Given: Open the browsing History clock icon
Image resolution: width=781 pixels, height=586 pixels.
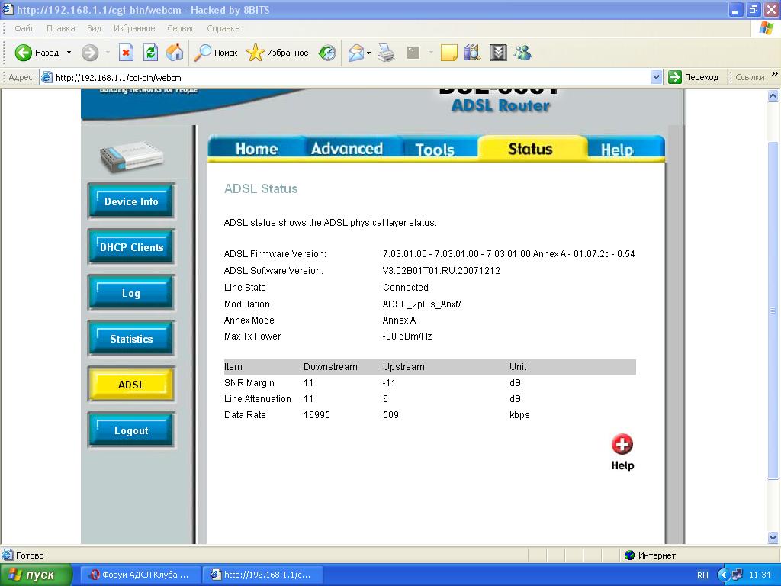Looking at the screenshot, I should pos(327,53).
